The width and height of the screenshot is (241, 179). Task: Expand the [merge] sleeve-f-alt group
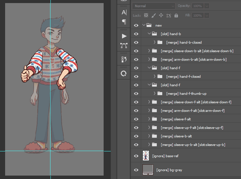(149, 119)
